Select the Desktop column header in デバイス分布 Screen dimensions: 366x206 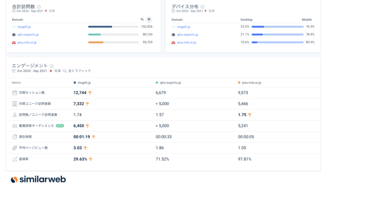[x=246, y=20]
